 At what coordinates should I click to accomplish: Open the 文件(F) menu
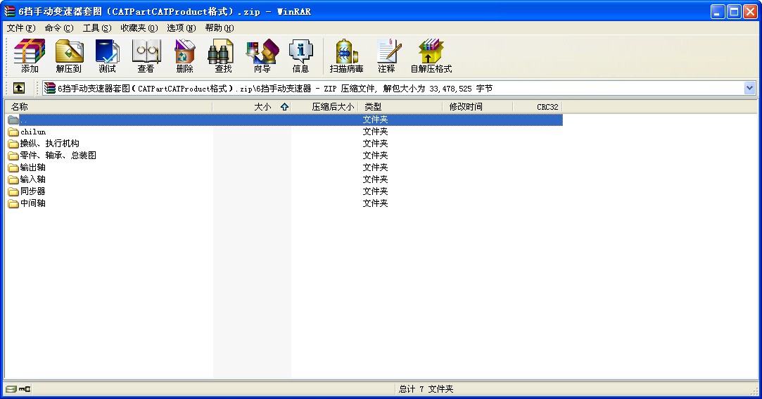coord(21,28)
